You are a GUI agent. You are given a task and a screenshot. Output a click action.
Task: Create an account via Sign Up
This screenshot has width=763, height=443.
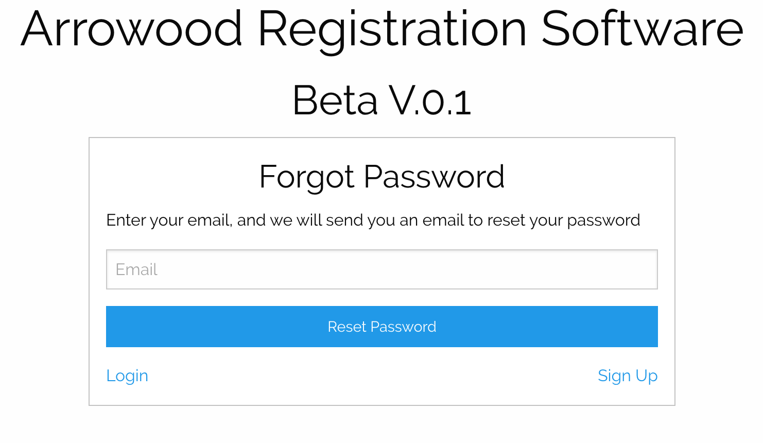(627, 376)
